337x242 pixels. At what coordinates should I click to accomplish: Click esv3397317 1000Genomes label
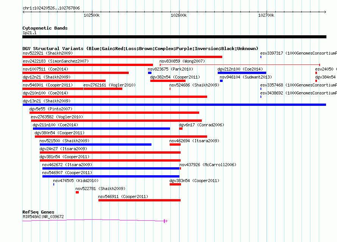[298, 53]
